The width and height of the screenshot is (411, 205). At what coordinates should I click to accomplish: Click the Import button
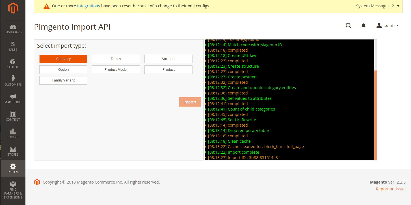coord(190,102)
